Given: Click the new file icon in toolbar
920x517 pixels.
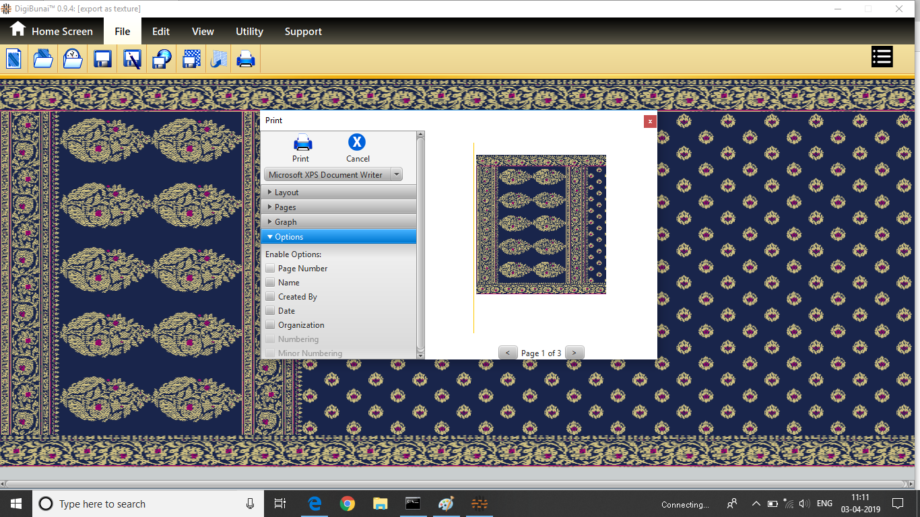Looking at the screenshot, I should coord(14,59).
